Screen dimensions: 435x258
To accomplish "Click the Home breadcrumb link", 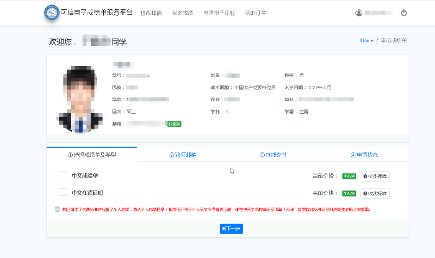I will point(367,40).
